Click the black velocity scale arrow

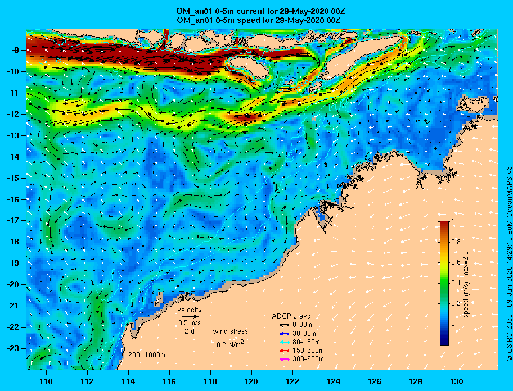click(x=190, y=316)
